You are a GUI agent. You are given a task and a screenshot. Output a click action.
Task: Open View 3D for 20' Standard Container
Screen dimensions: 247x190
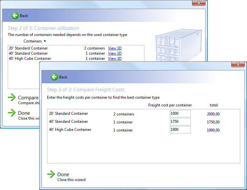click(114, 48)
